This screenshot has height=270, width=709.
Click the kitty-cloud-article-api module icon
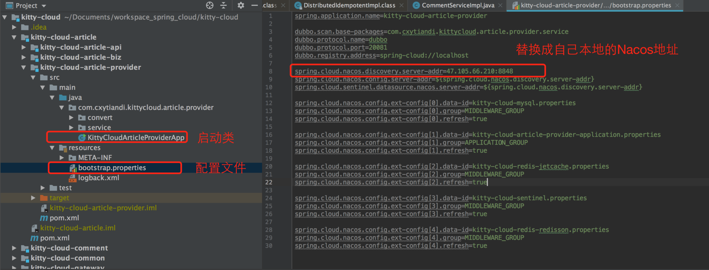point(35,47)
